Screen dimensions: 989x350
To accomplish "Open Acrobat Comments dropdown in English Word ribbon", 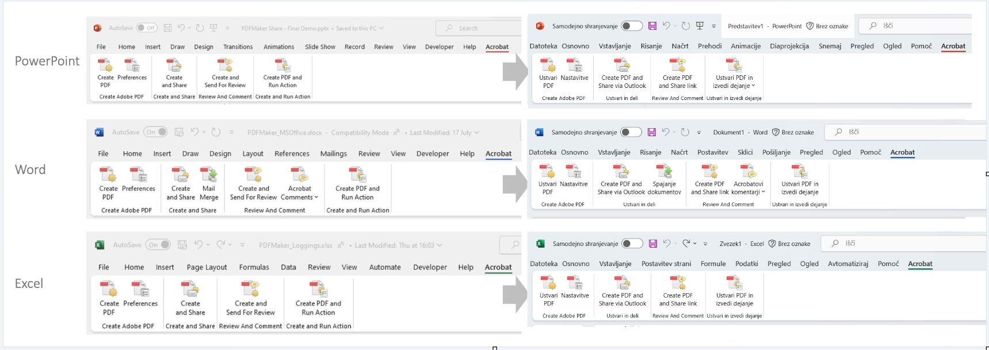I will pos(299,184).
